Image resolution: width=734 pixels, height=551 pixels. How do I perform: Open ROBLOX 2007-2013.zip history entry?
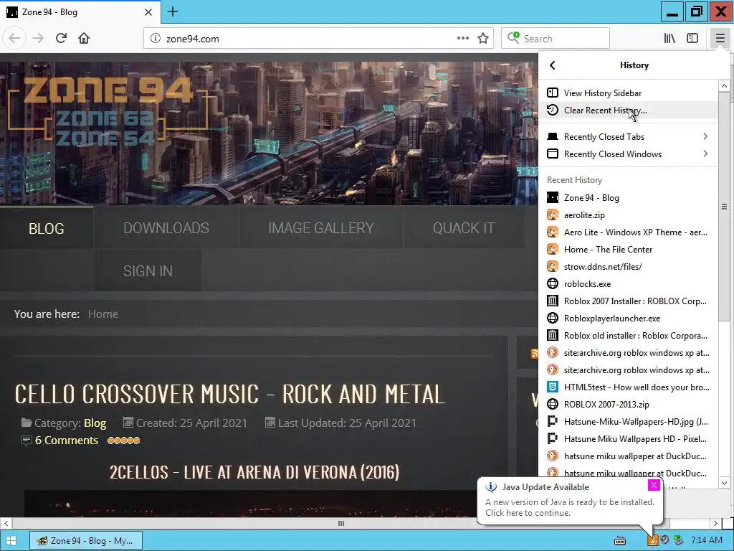(628, 405)
